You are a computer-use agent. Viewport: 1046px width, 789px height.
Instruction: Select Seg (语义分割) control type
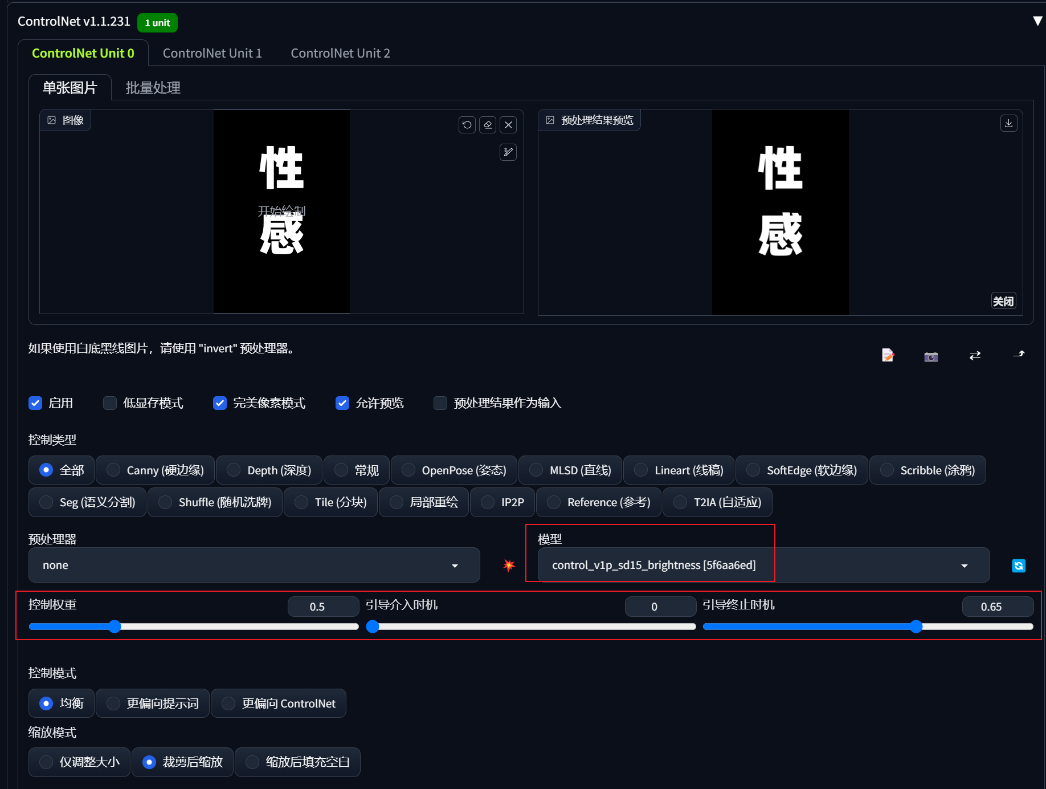pyautogui.click(x=88, y=502)
